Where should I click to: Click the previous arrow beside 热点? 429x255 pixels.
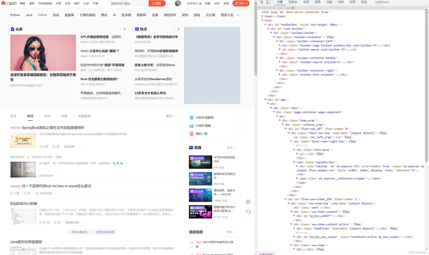click(175, 29)
